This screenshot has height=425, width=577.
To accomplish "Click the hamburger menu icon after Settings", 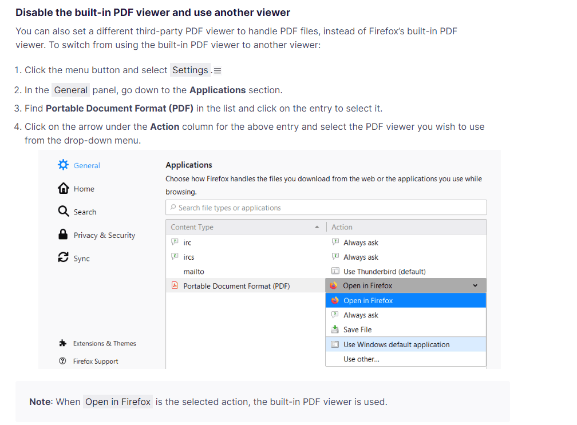I will pyautogui.click(x=218, y=70).
